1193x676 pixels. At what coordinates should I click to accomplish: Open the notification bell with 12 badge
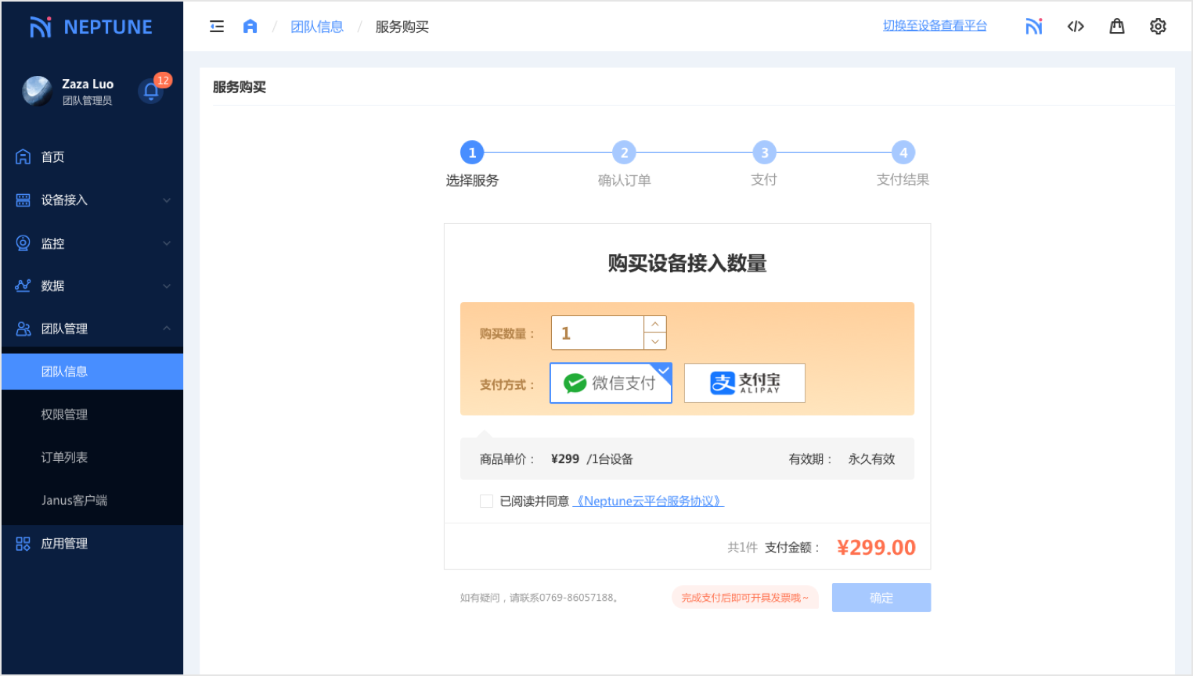151,91
